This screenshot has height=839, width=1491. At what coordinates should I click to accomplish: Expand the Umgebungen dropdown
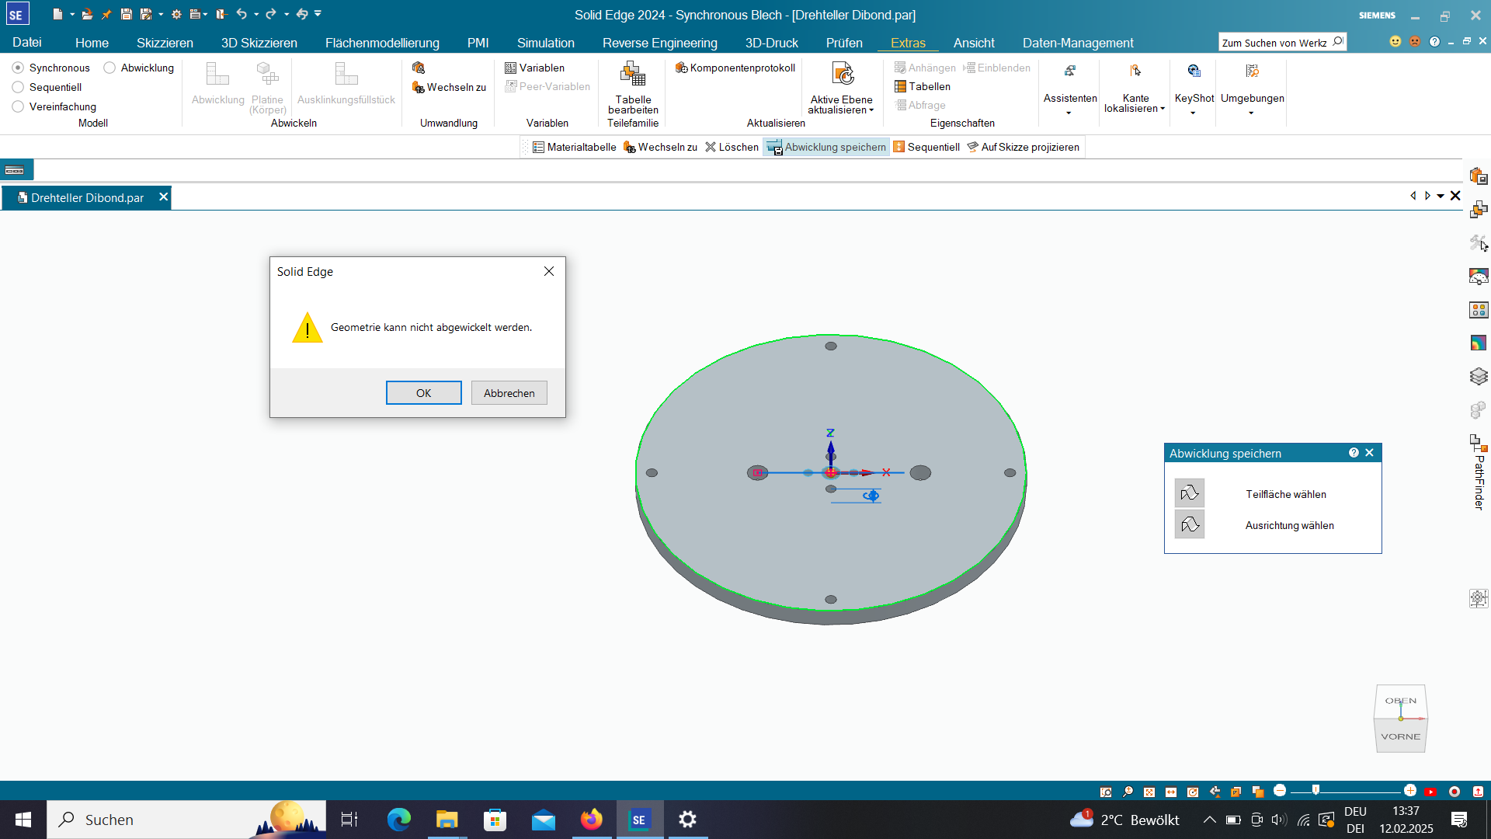click(1251, 113)
